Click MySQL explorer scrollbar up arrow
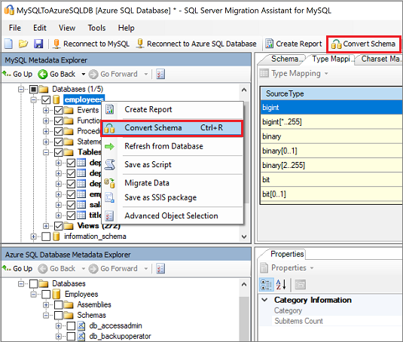The height and width of the screenshot is (342, 403). tap(244, 90)
